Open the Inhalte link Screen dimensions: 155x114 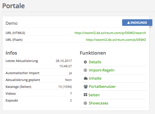95,78
